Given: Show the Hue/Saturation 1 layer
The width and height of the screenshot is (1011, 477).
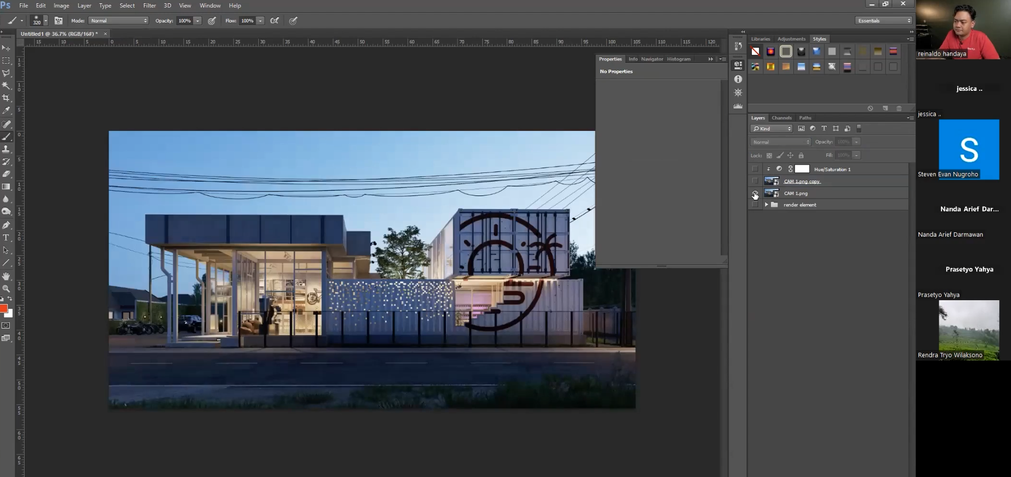Looking at the screenshot, I should coord(755,169).
